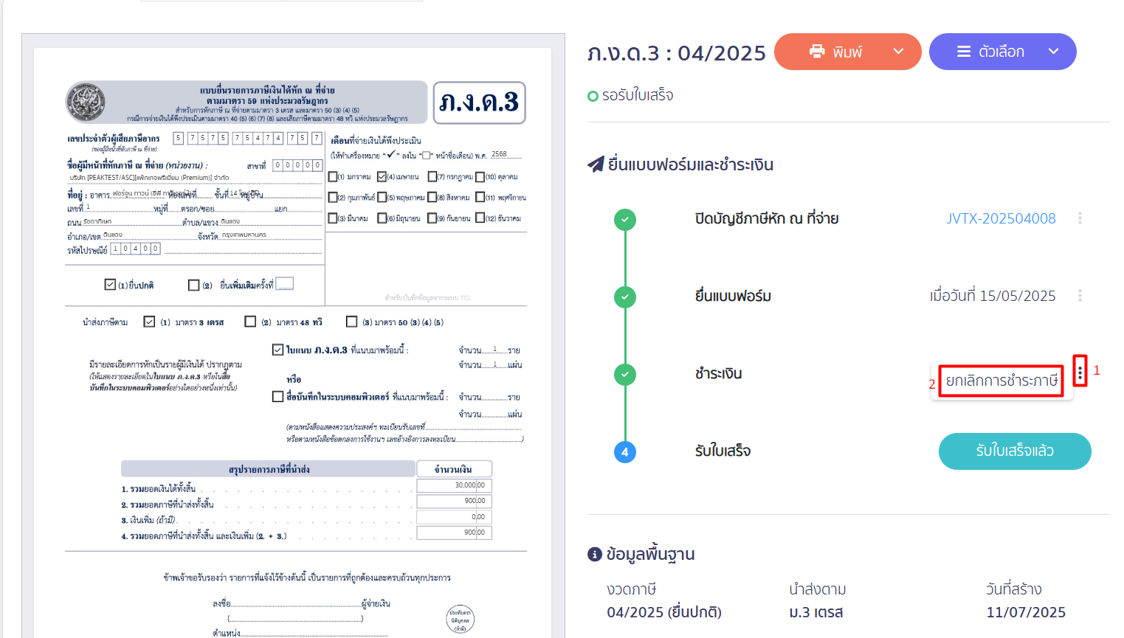Click the สื่อบันทึกในระบบคอมพิวเตอร์ checkbox in form
The width and height of the screenshot is (1124, 638).
point(277,397)
